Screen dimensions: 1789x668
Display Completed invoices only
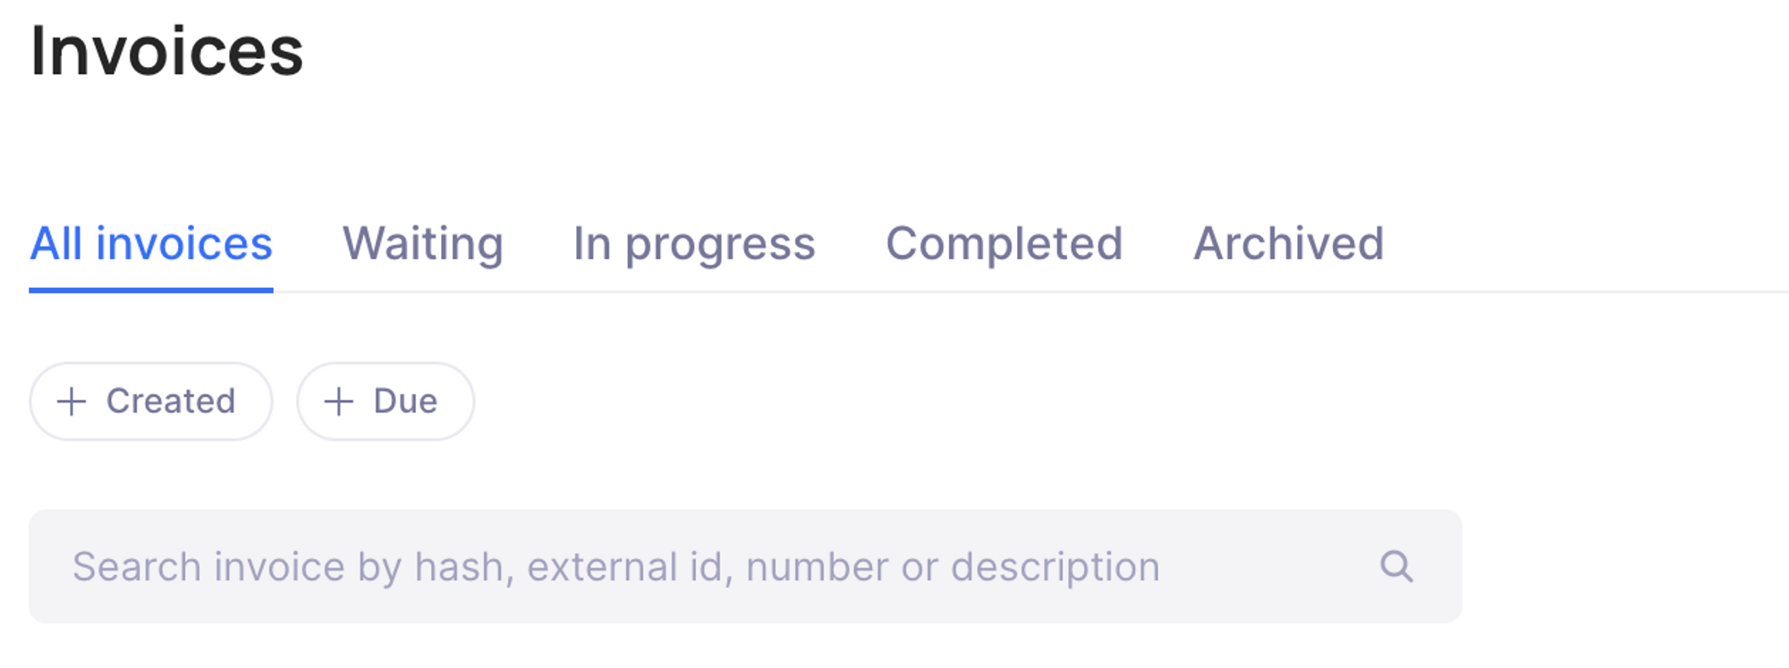[x=1004, y=244]
